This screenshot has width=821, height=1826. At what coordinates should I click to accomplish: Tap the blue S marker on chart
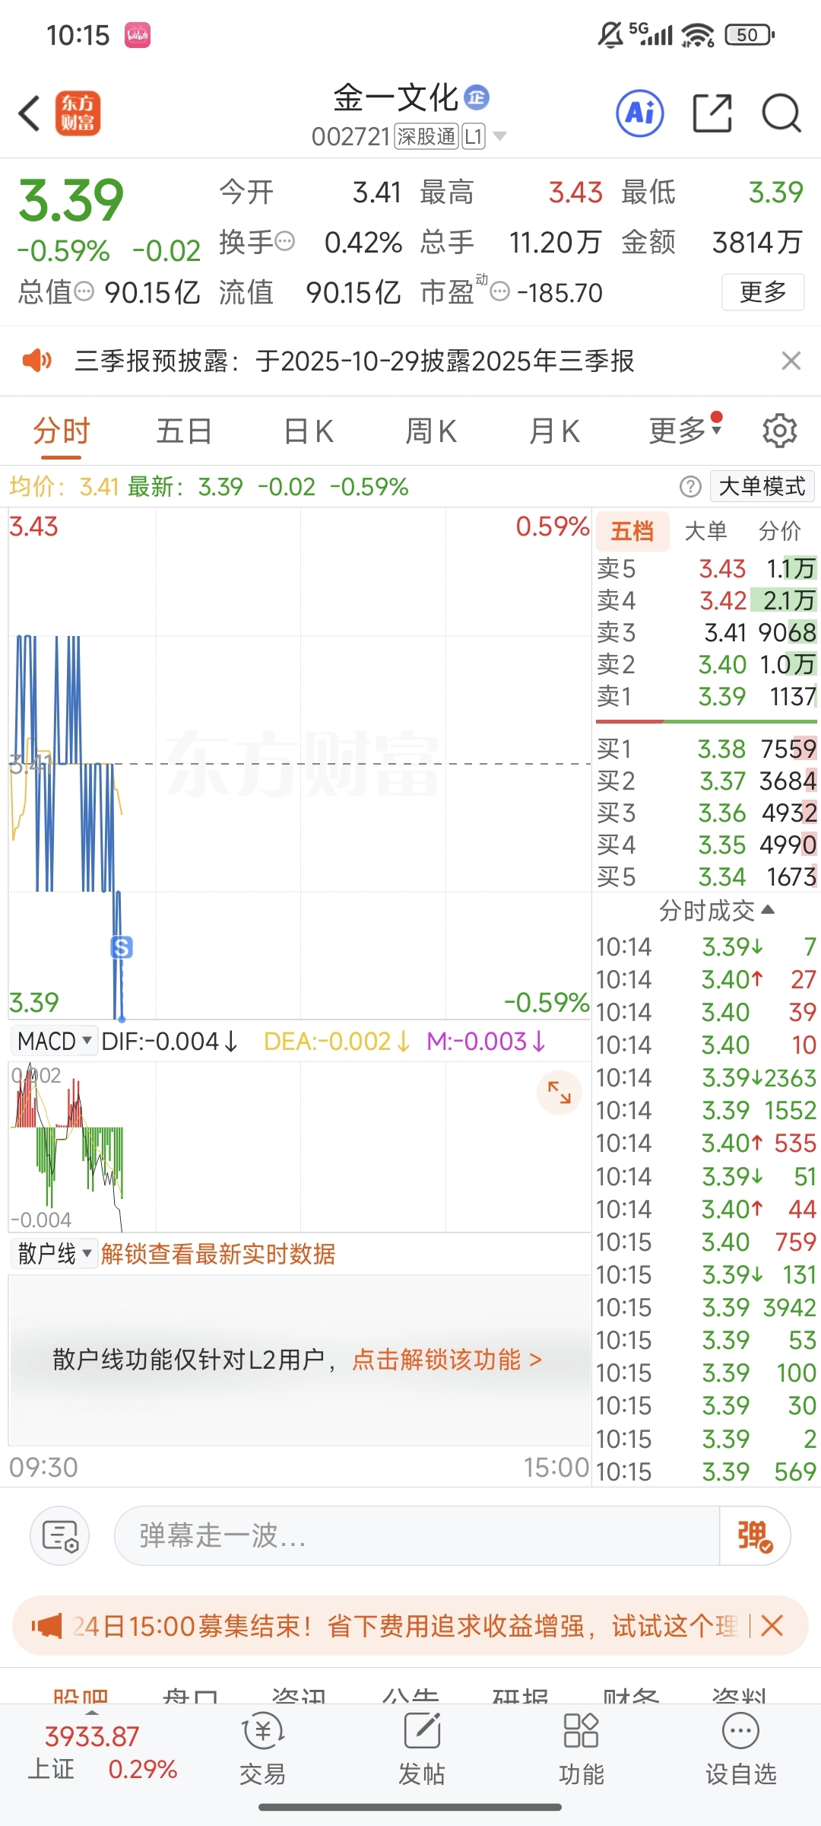[122, 947]
